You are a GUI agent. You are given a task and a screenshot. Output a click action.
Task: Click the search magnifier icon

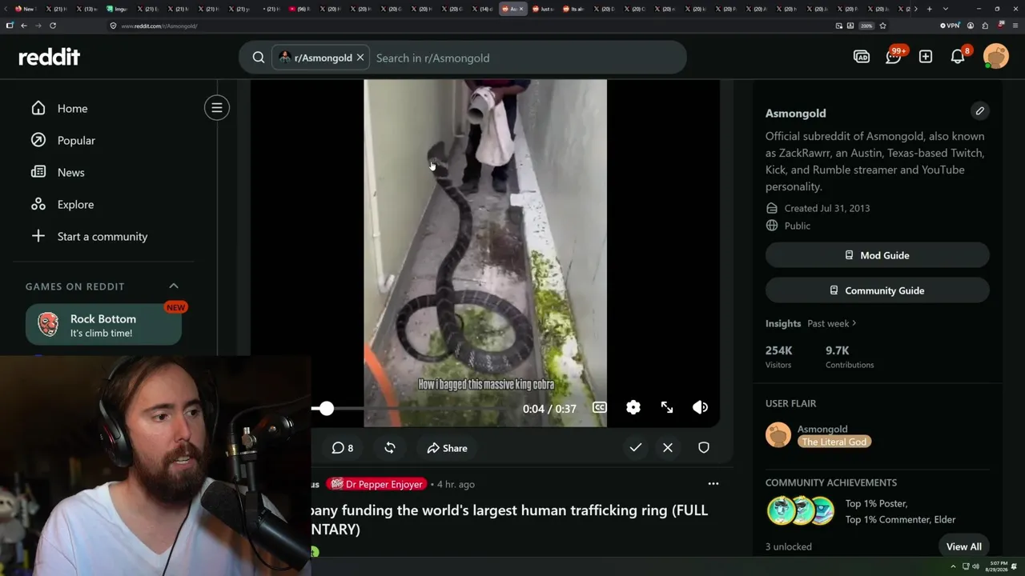tap(259, 58)
